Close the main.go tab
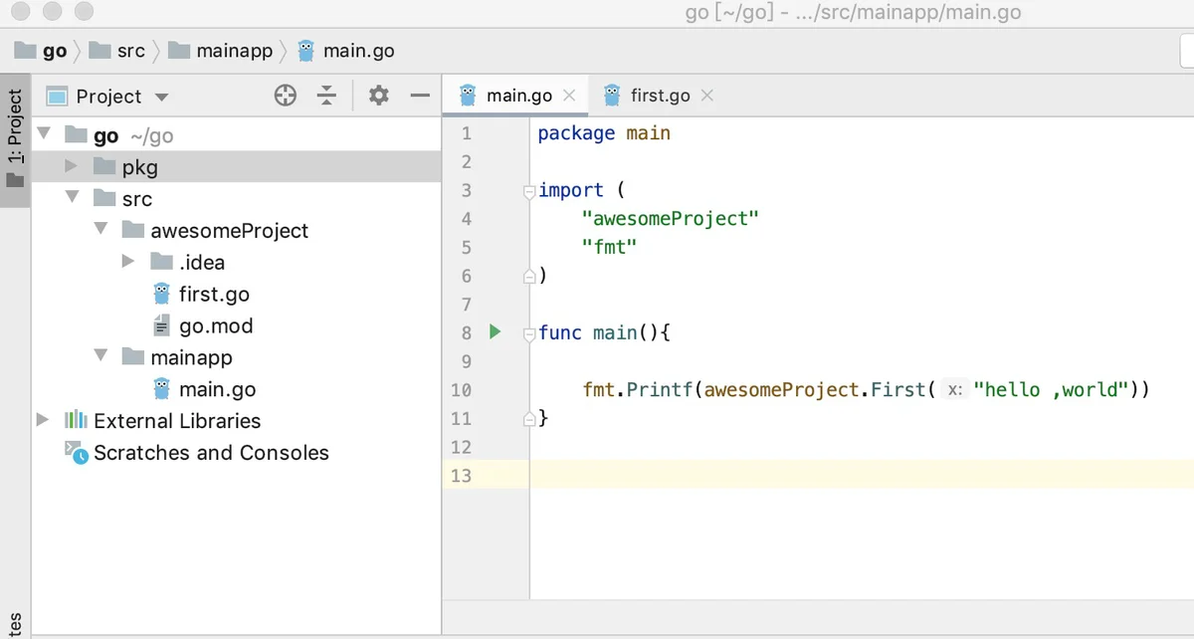The width and height of the screenshot is (1194, 639). pos(569,96)
